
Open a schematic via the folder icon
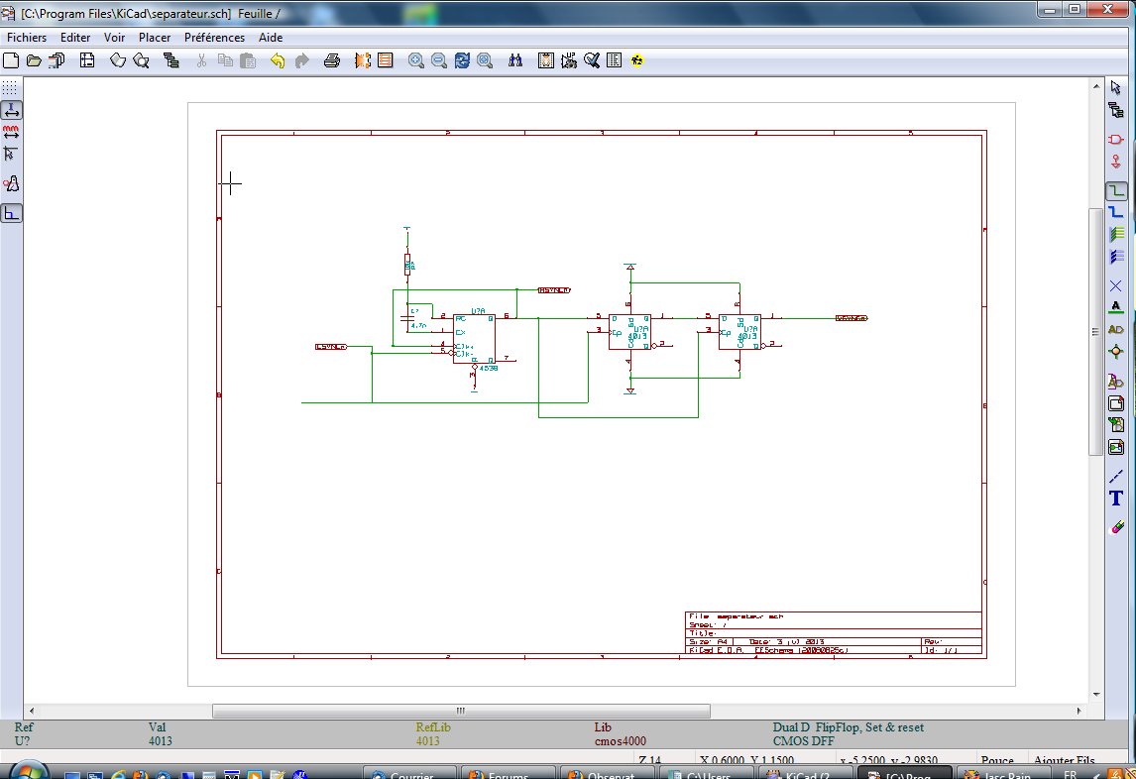pos(34,60)
